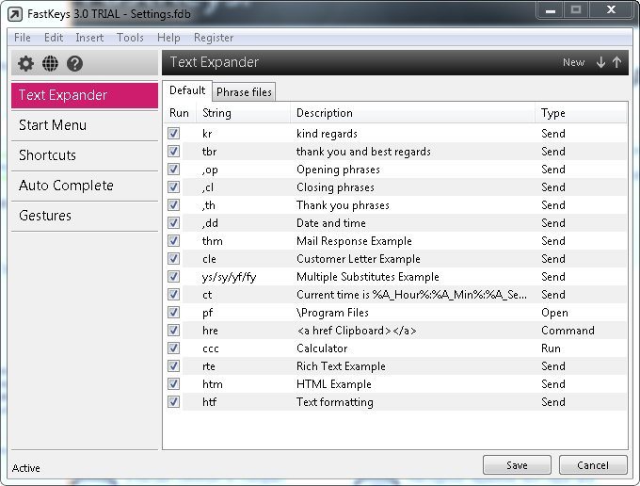Click the FastKeys title bar app icon
This screenshot has height=486, width=640.
pos(15,15)
